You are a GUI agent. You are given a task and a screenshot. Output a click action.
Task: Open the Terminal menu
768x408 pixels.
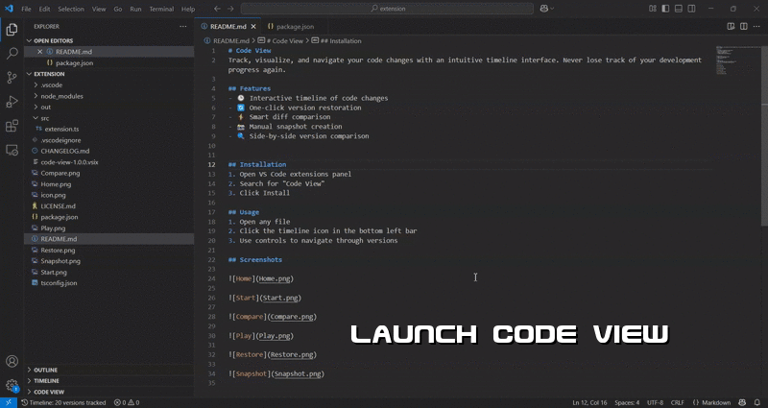[161, 9]
